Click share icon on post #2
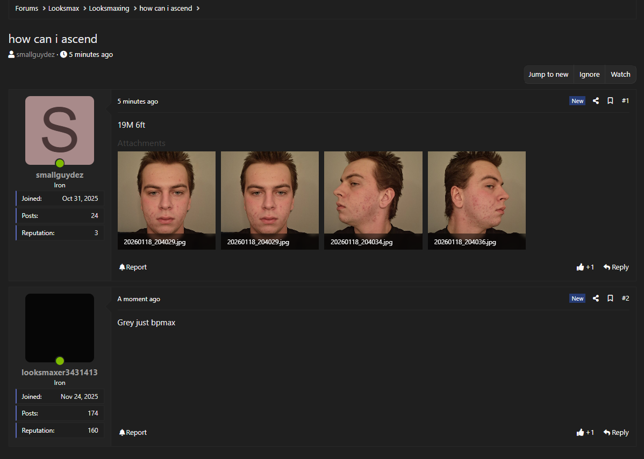The width and height of the screenshot is (644, 459). pyautogui.click(x=596, y=298)
